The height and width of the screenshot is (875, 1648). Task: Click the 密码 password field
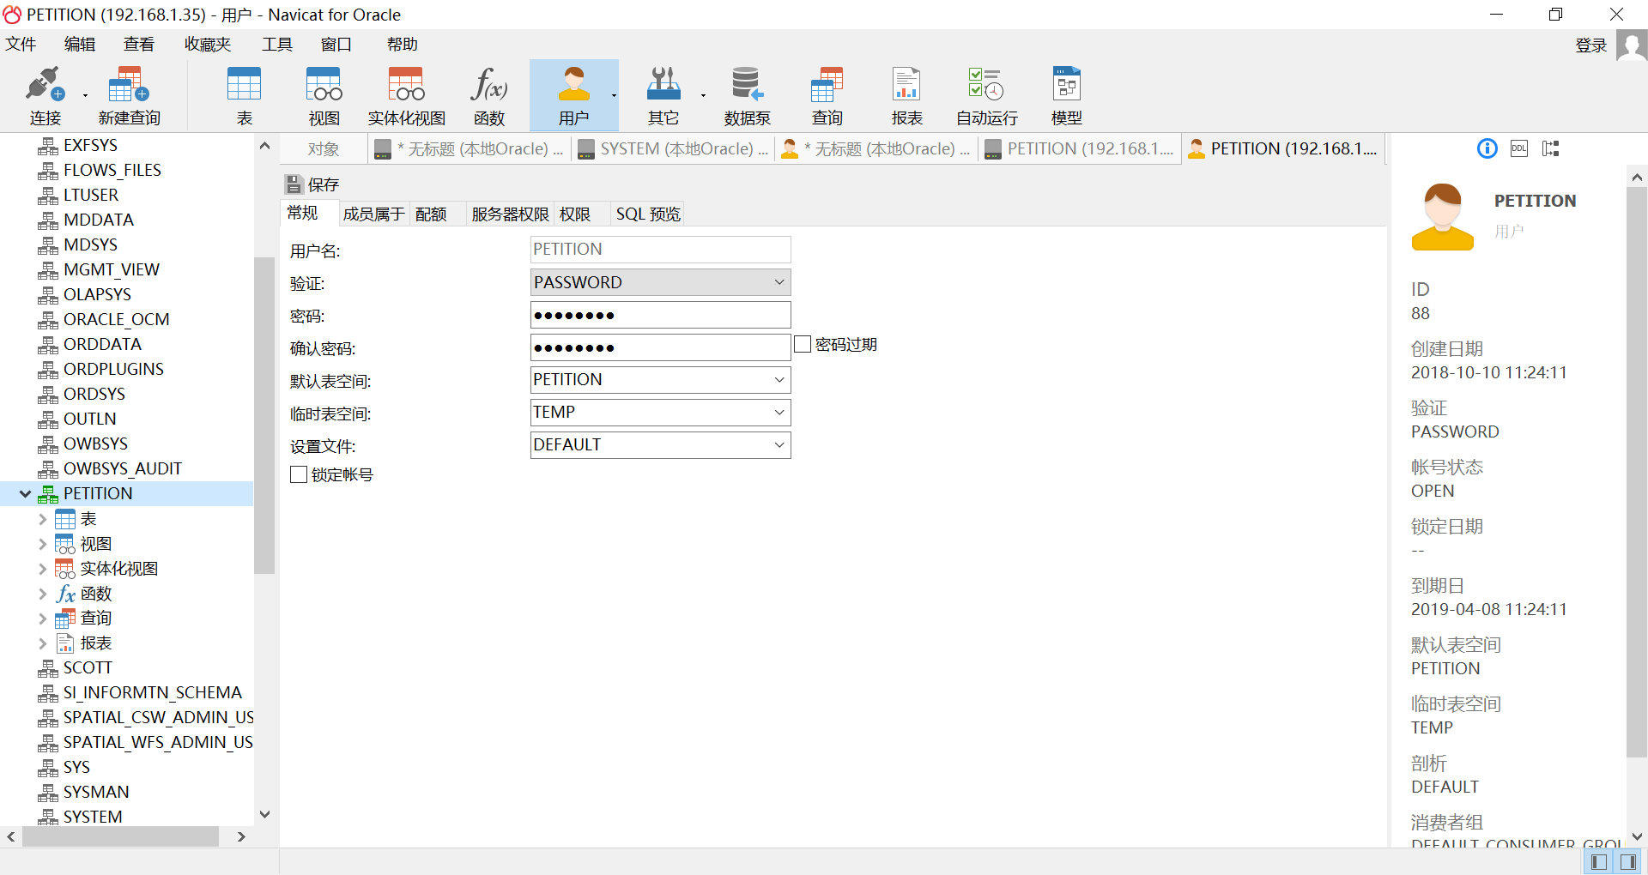coord(660,315)
